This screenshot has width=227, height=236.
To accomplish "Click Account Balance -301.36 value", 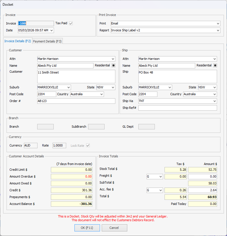I will (72, 204).
